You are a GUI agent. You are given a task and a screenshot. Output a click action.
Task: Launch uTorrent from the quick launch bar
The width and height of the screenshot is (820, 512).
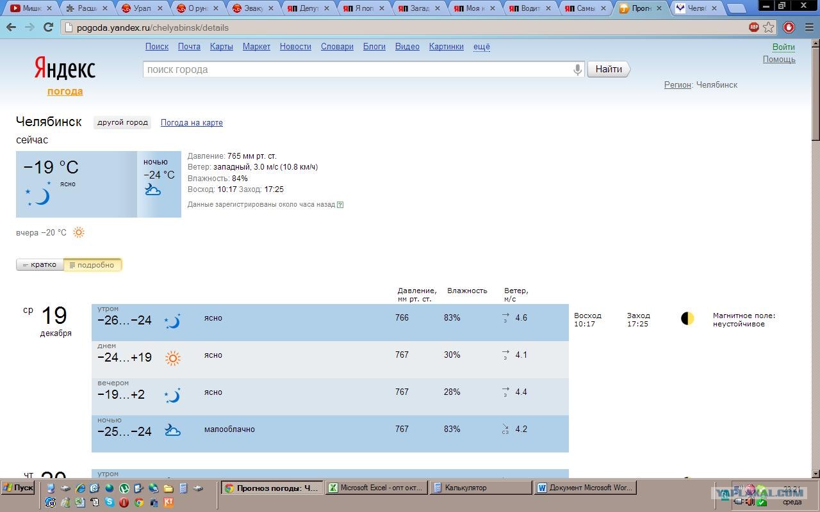pyautogui.click(x=124, y=488)
